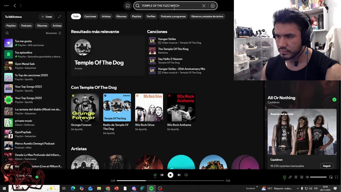Open 90s Rock Anthems playlist cover
The width and height of the screenshot is (341, 192).
tap(181, 107)
